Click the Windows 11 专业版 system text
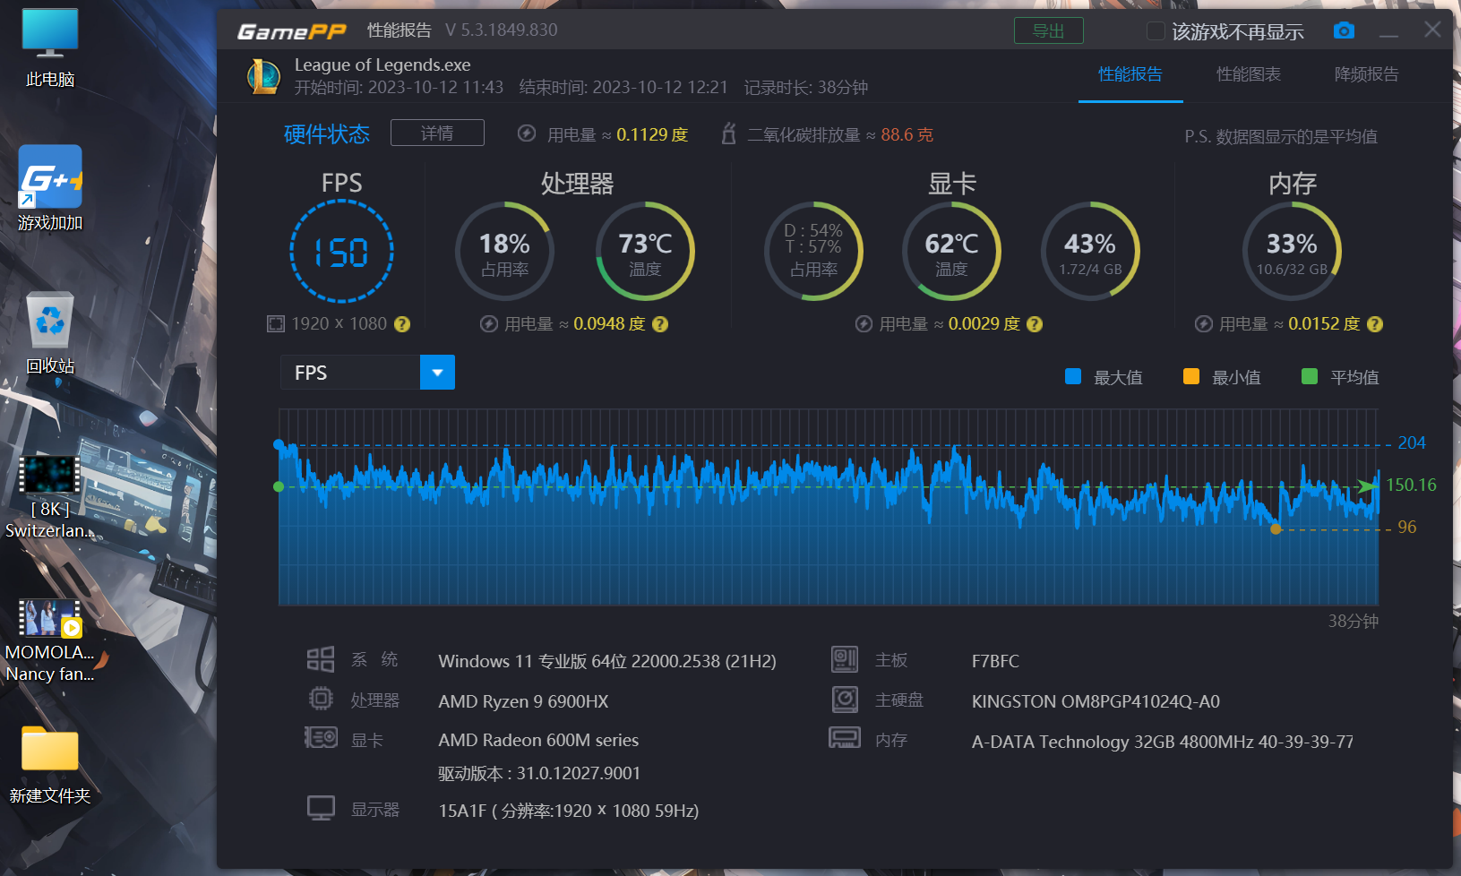 tap(607, 661)
